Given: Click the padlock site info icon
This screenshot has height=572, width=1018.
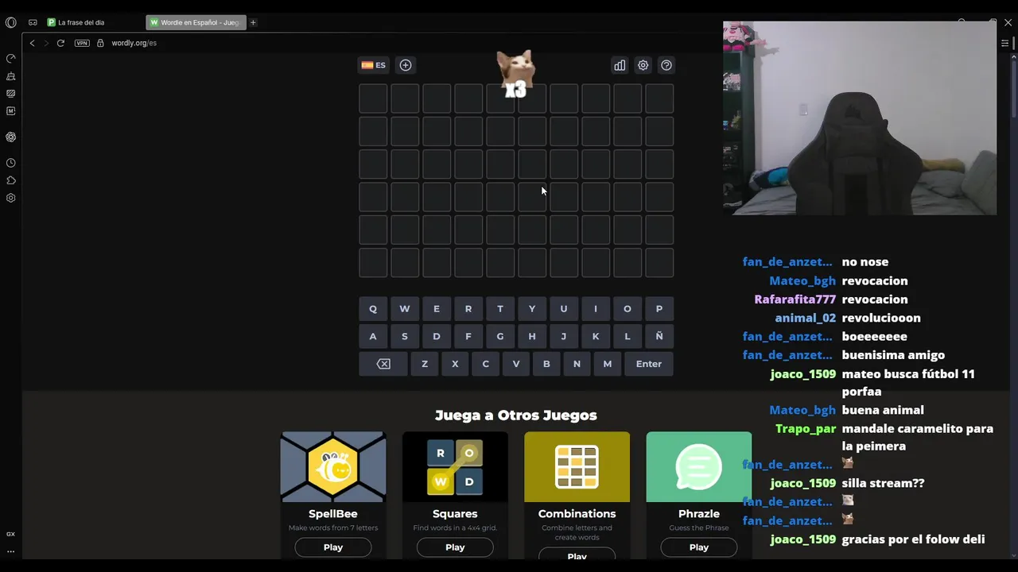Looking at the screenshot, I should (100, 43).
